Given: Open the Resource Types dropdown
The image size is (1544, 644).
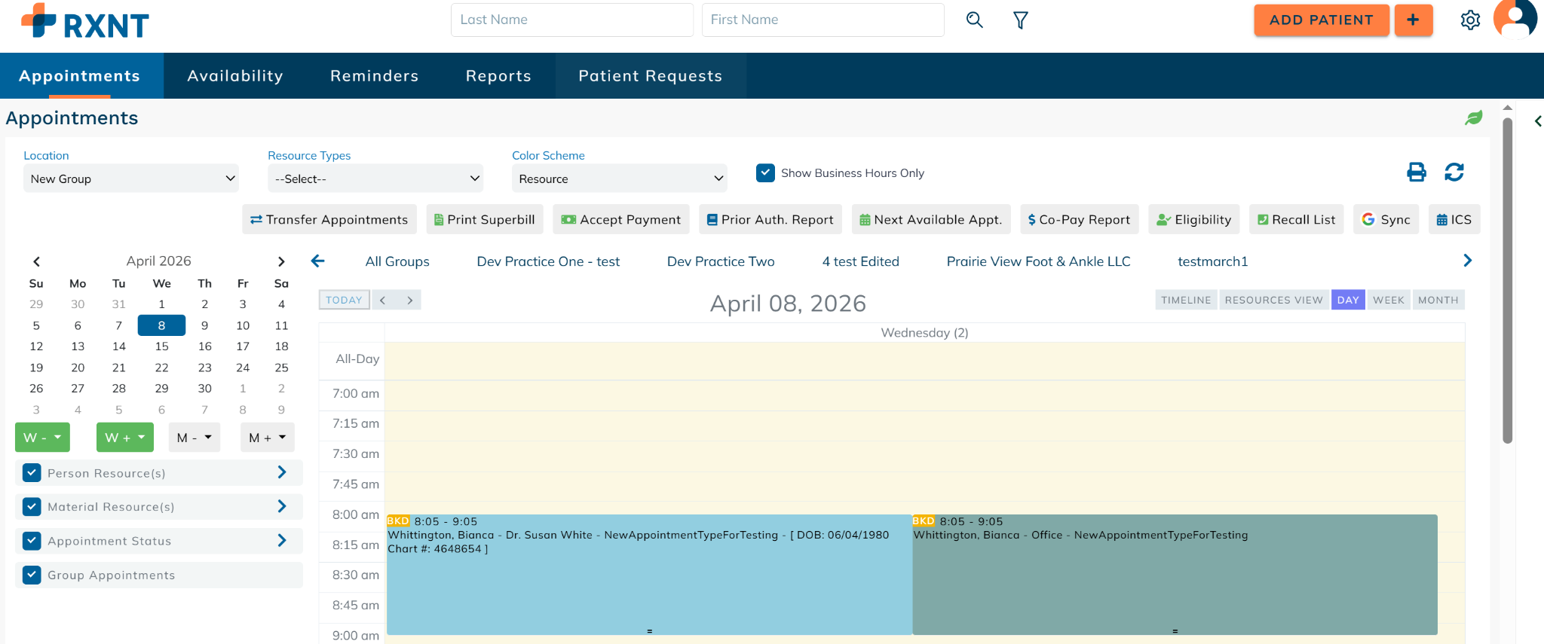Looking at the screenshot, I should (x=375, y=179).
